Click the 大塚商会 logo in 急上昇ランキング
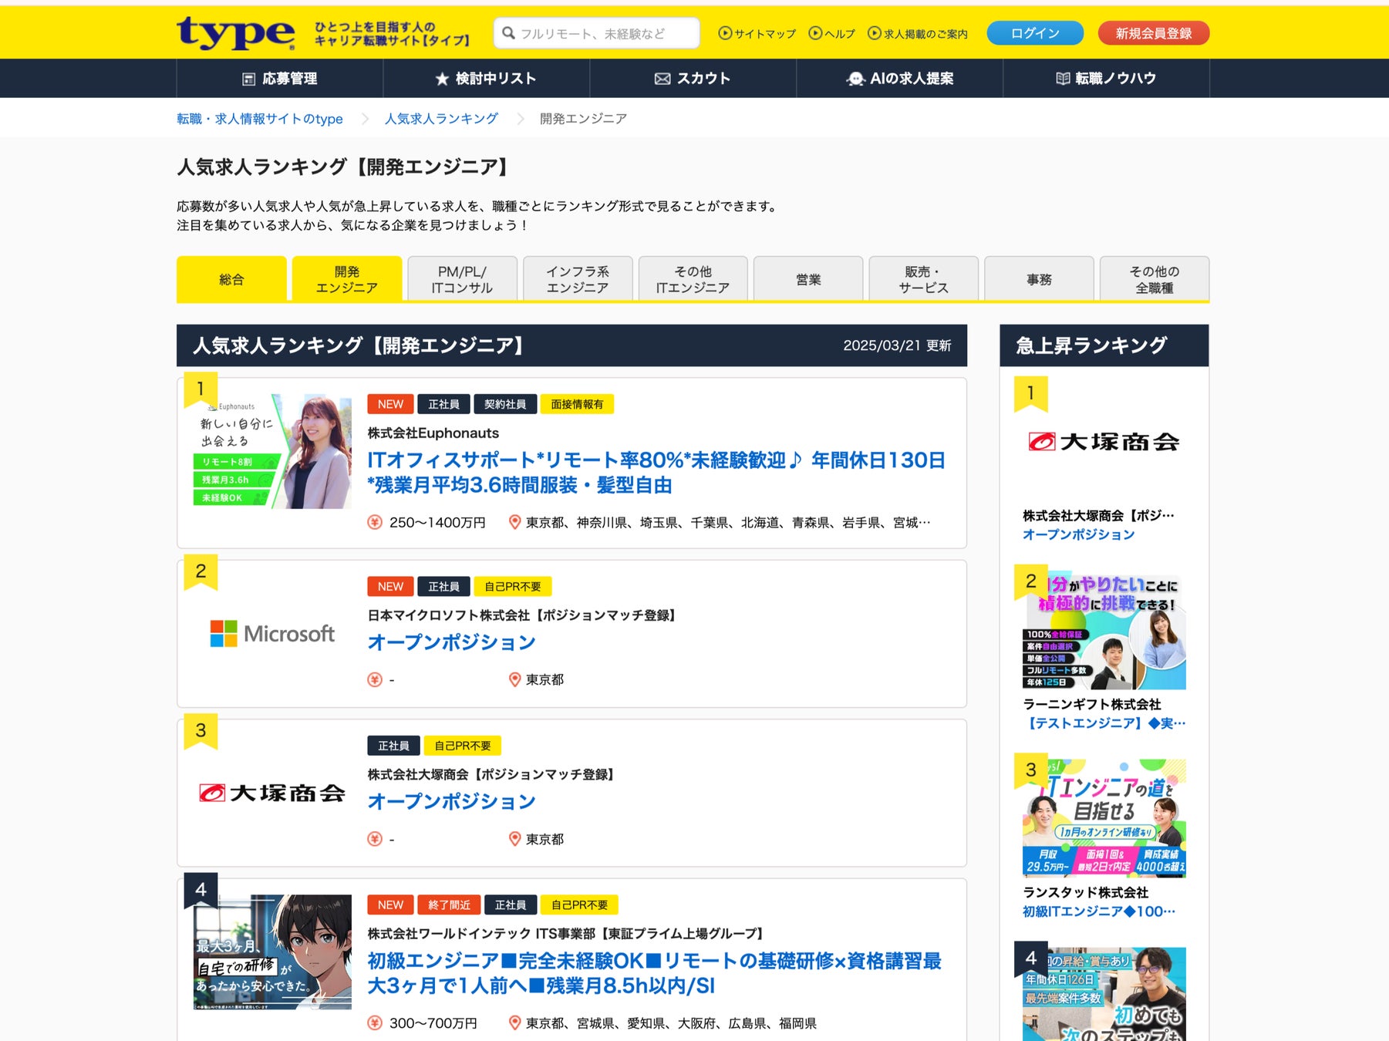Viewport: 1389px width, 1041px height. [1104, 442]
